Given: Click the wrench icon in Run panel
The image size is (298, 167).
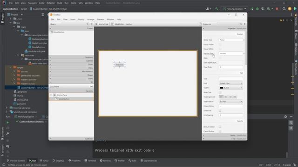Looking at the screenshot, I should (7, 134).
